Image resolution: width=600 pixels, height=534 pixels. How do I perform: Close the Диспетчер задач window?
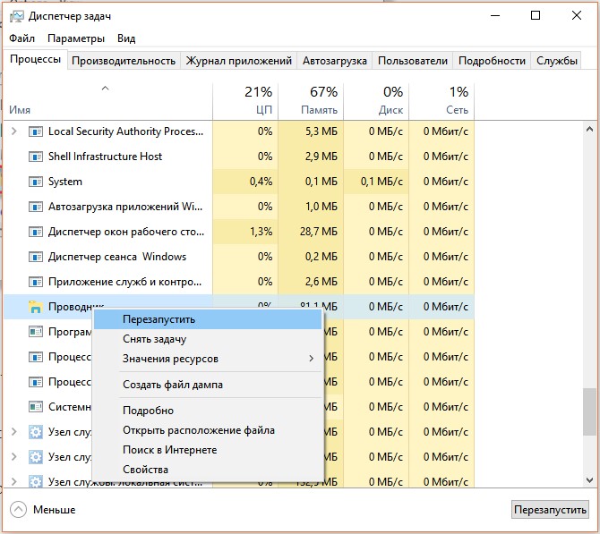(577, 16)
